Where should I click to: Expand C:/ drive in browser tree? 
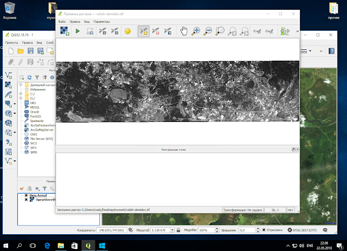(x=21, y=94)
